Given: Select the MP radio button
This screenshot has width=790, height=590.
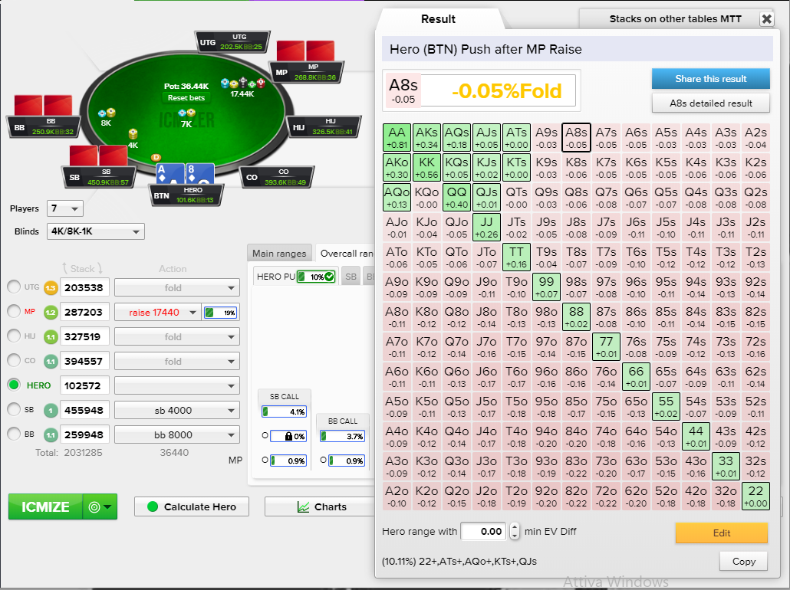Looking at the screenshot, I should [14, 312].
